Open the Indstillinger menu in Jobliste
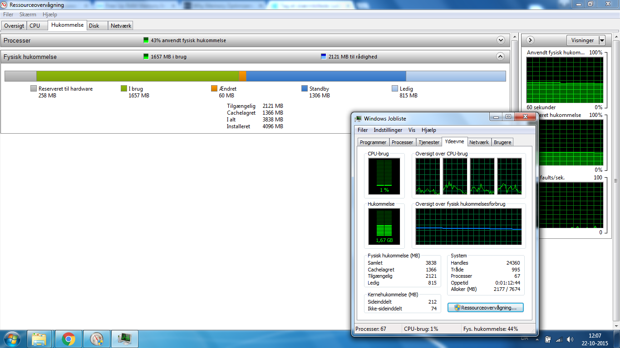The image size is (620, 348). click(x=388, y=130)
